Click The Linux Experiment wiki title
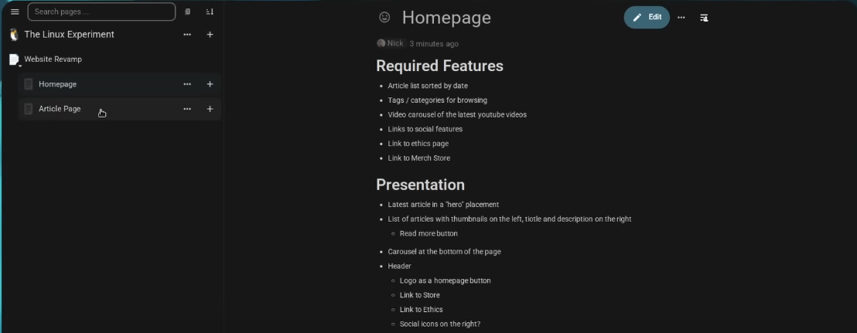Image resolution: width=857 pixels, height=333 pixels. 70,35
